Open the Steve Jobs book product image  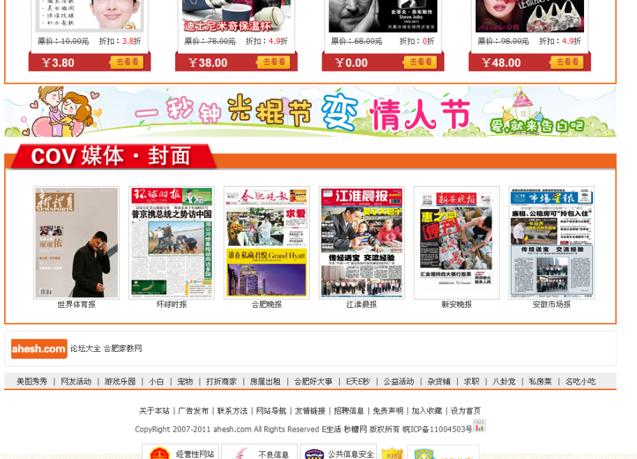(x=382, y=16)
